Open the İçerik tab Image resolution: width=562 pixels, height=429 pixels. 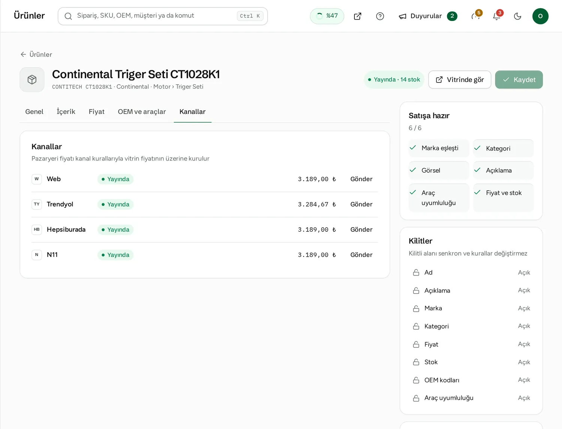click(x=66, y=112)
